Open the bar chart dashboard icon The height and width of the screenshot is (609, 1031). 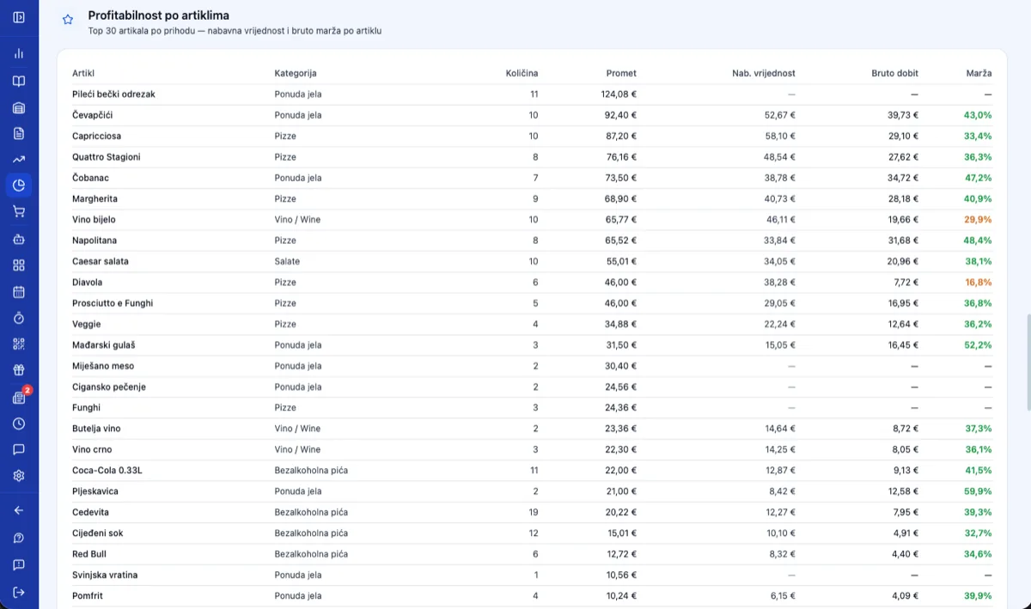(19, 53)
